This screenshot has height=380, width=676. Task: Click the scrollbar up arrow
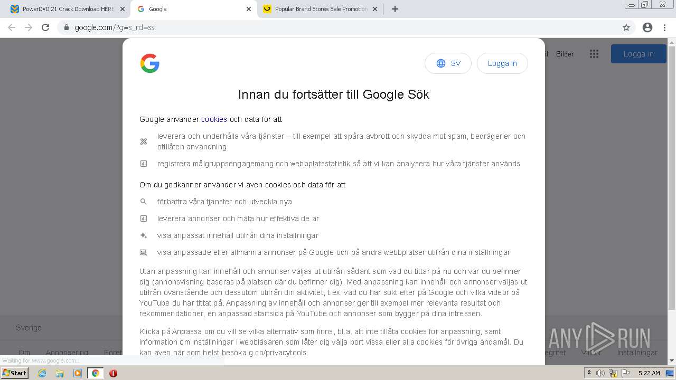click(x=672, y=42)
